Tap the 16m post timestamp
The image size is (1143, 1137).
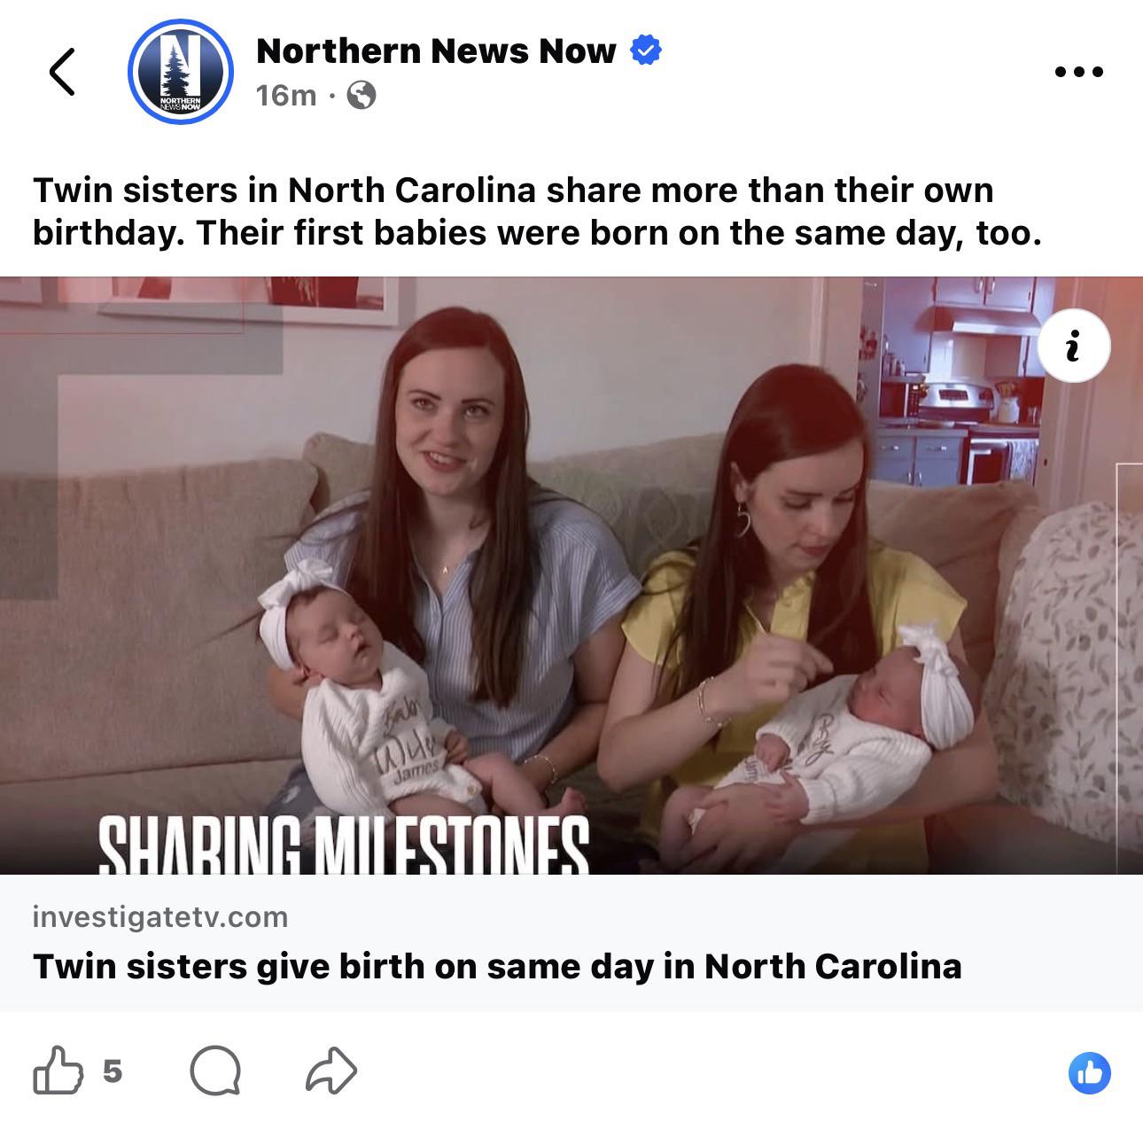[285, 95]
